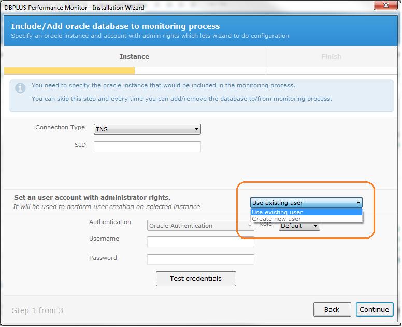
Task: Click the 'Authentication' label
Action: (110, 222)
